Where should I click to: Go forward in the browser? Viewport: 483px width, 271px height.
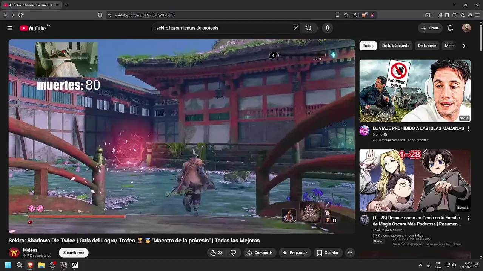click(x=13, y=15)
